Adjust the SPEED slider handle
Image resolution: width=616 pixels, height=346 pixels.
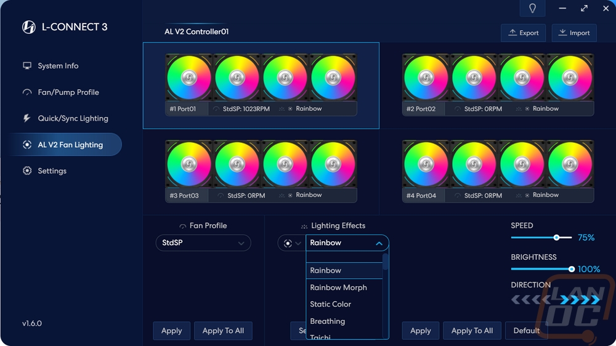coord(556,238)
